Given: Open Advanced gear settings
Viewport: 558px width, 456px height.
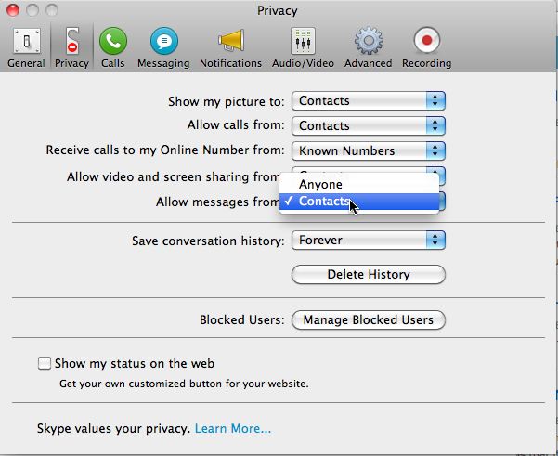Looking at the screenshot, I should 368,47.
